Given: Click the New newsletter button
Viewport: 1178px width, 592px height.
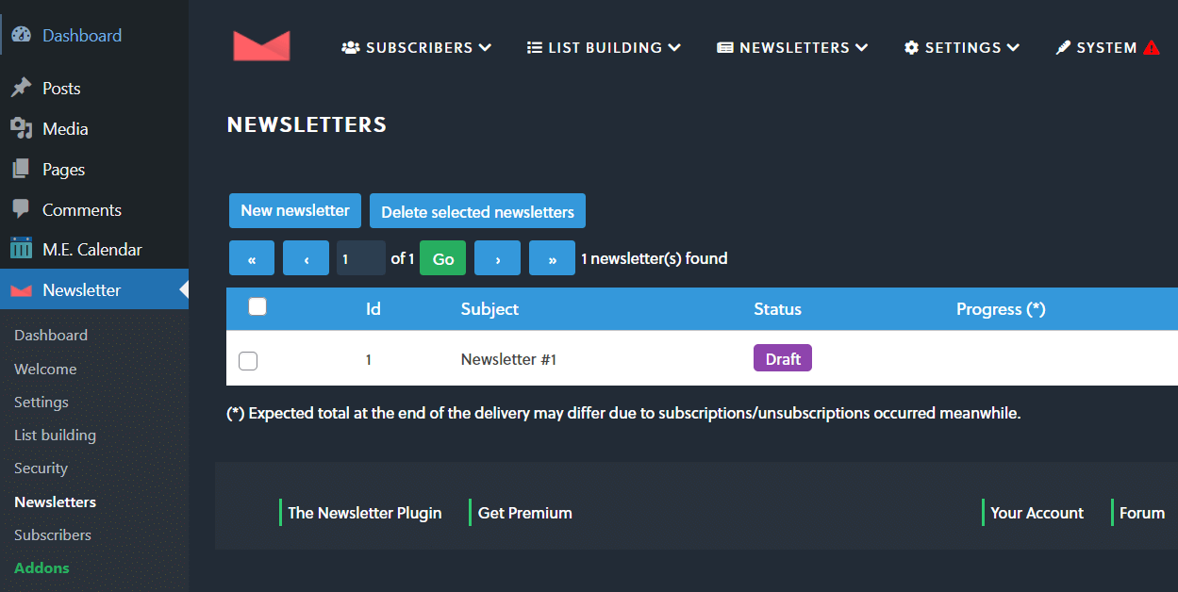Looking at the screenshot, I should pos(295,210).
